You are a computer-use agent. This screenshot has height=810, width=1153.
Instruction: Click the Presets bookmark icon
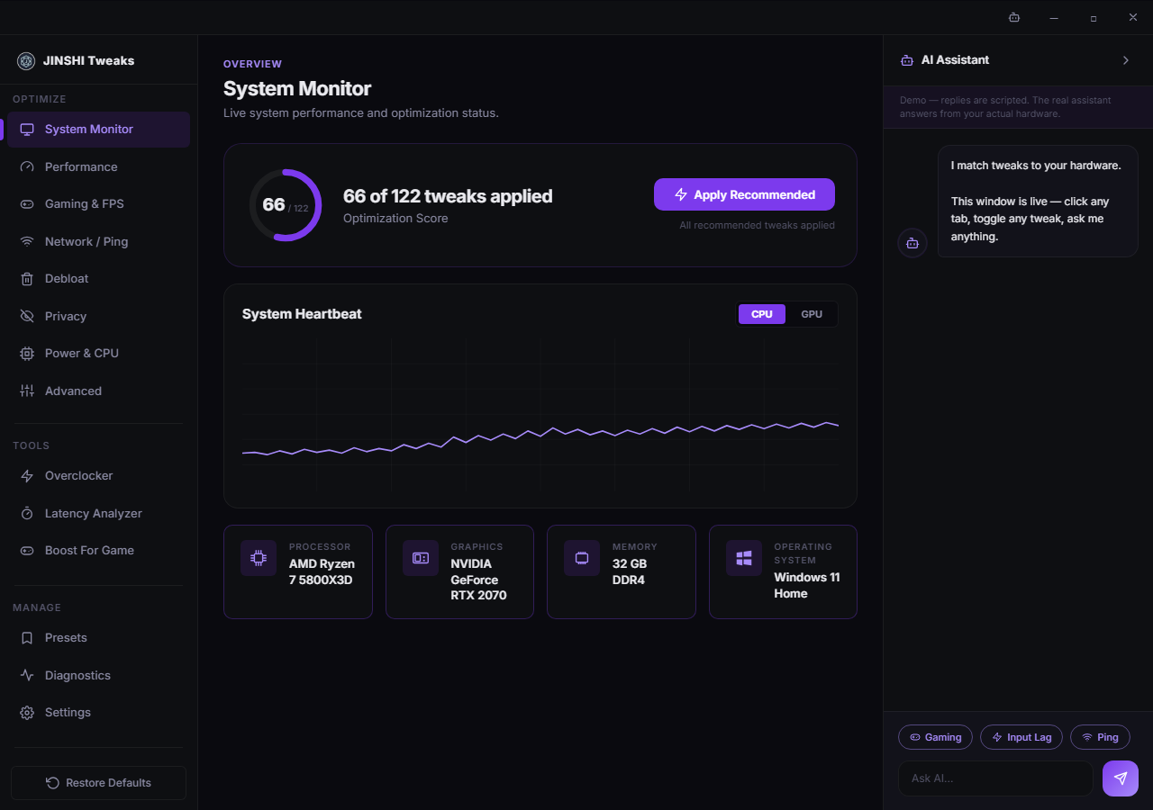pyautogui.click(x=27, y=638)
